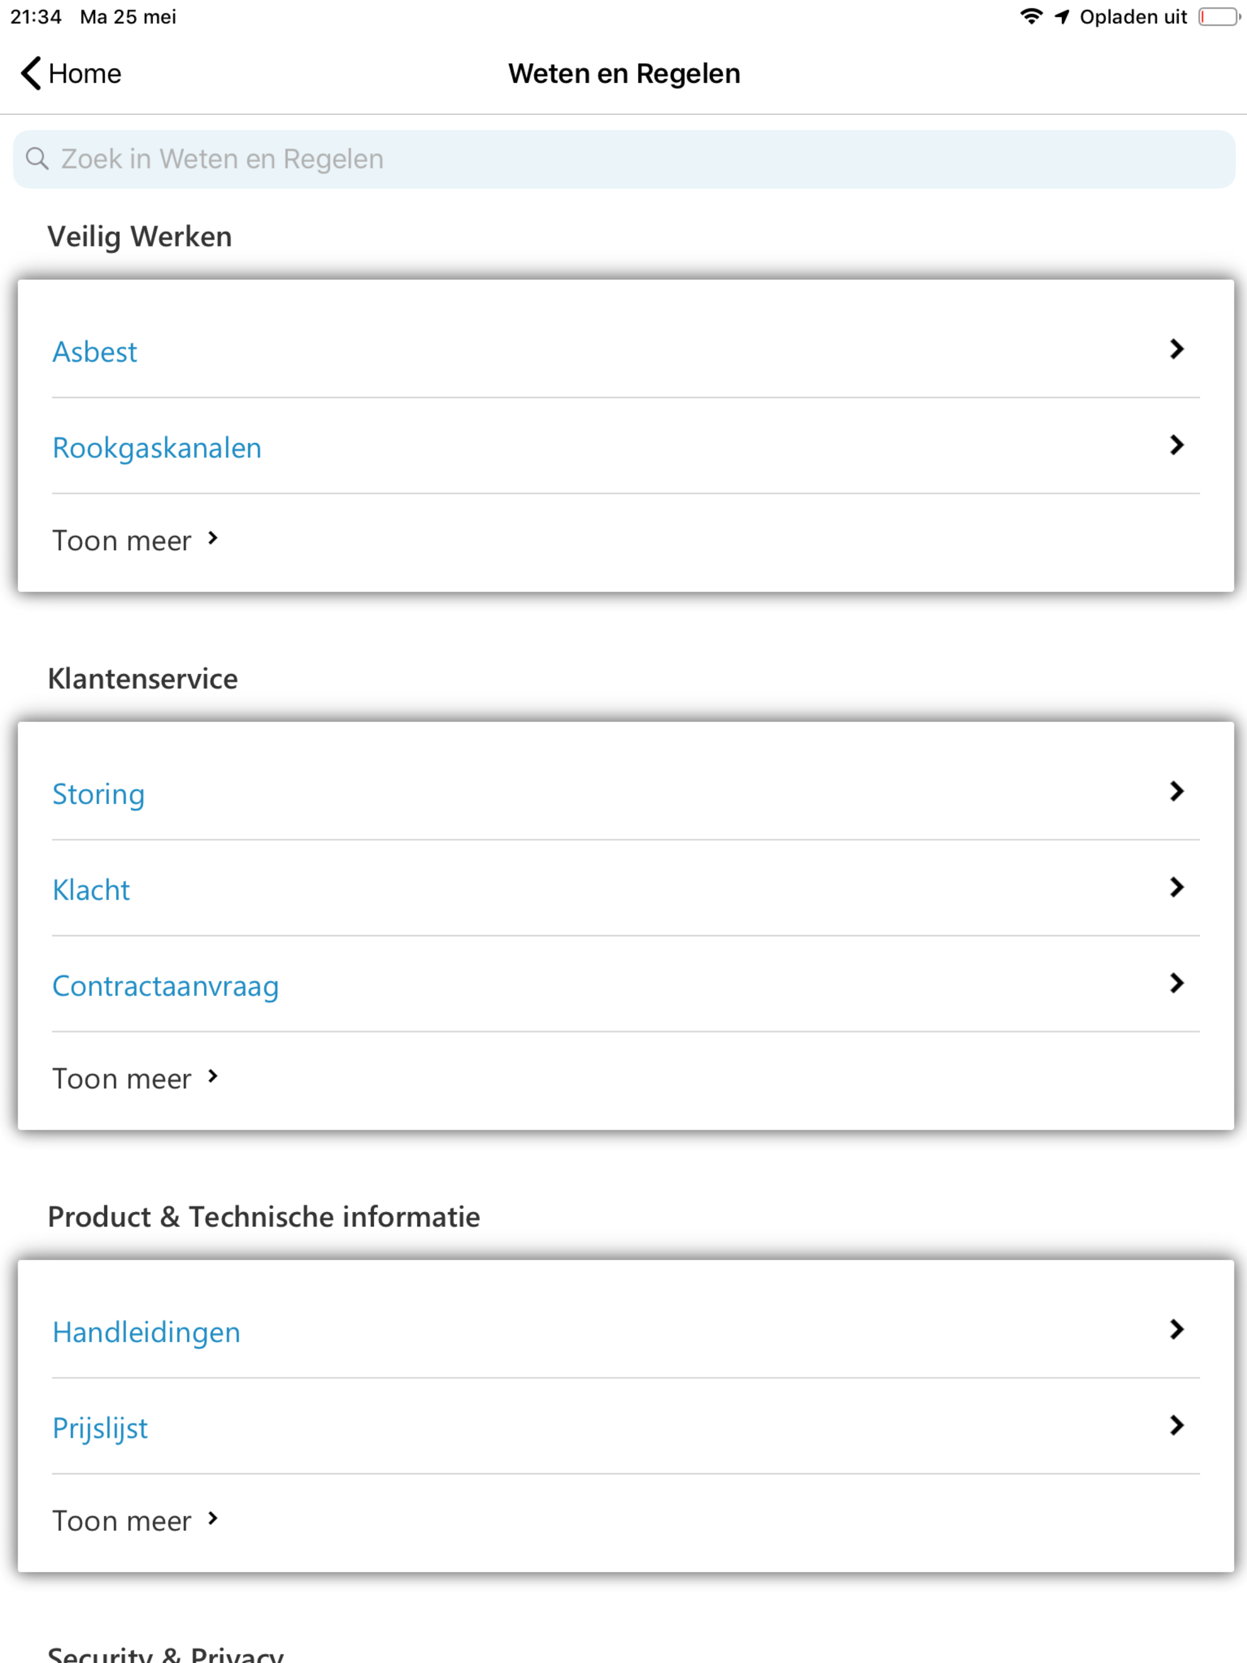Tap the battery indicator in status bar
This screenshot has width=1247, height=1663.
pyautogui.click(x=1218, y=16)
